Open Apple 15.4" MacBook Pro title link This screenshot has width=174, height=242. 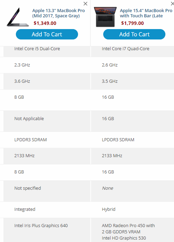tap(146, 13)
